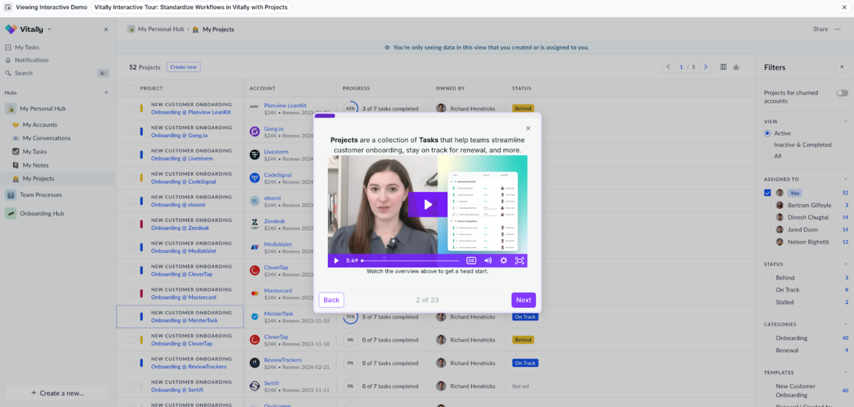Open Sertifi account link
The width and height of the screenshot is (854, 407).
tap(272, 383)
